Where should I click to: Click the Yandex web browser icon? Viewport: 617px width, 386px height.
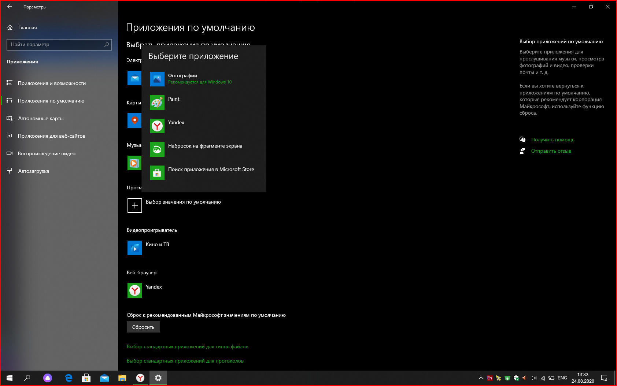(135, 290)
